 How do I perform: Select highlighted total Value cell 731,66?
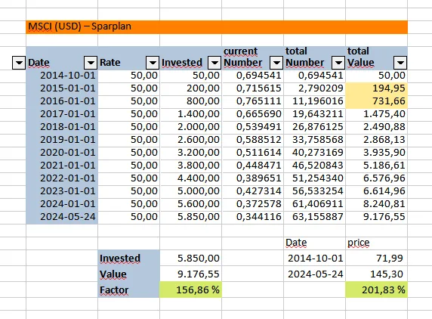point(377,101)
